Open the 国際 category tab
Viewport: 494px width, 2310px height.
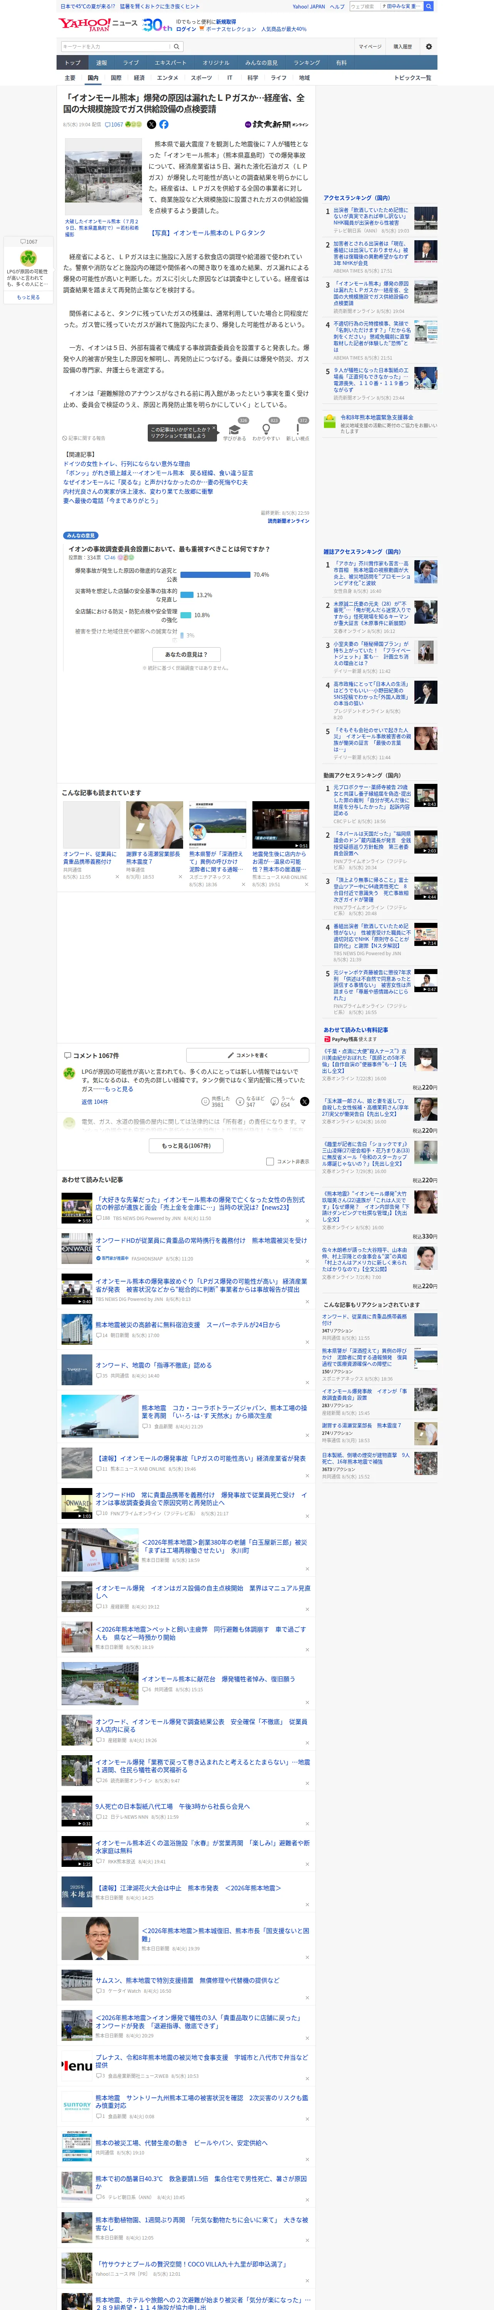coord(117,78)
